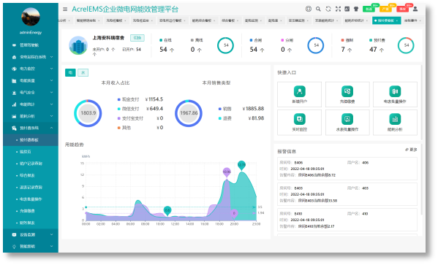438x265 pixels.
Task: Open 管理驾驶舱 in the sidebar
Action: click(x=31, y=45)
